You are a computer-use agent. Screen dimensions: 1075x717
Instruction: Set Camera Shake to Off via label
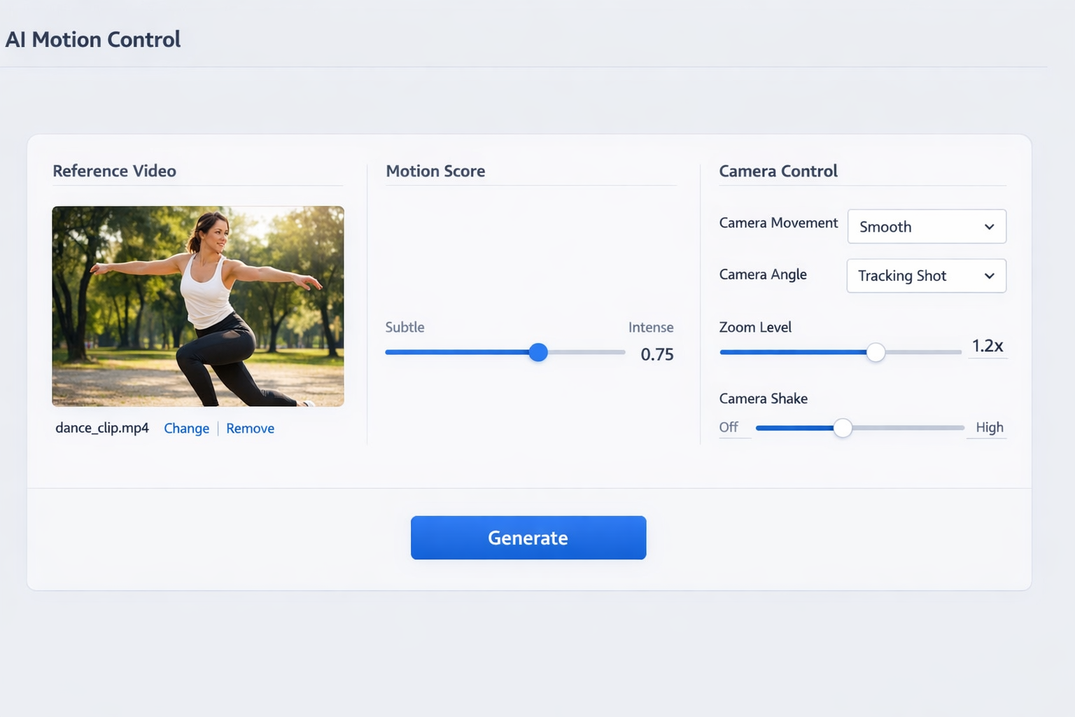click(729, 427)
